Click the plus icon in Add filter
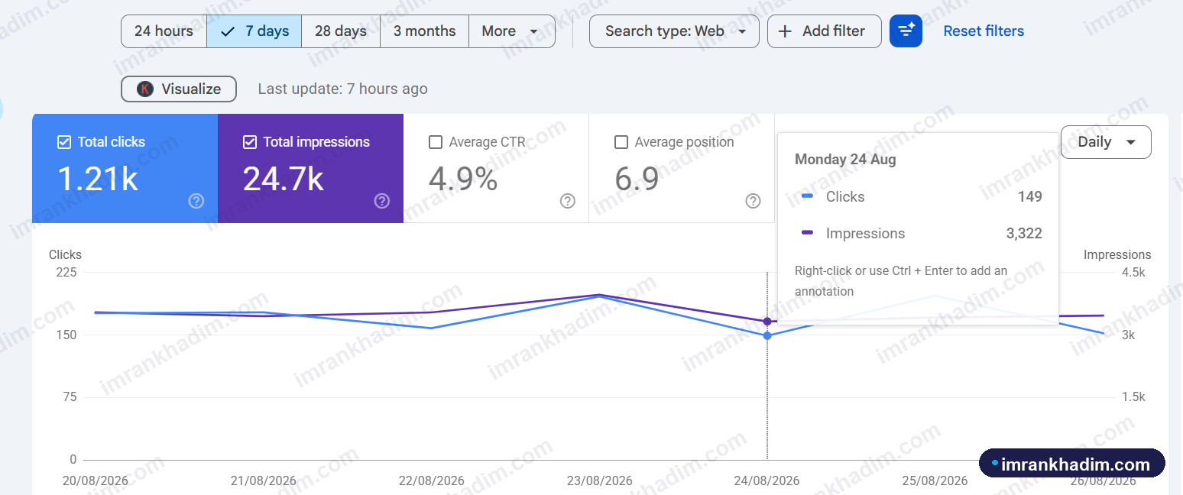Viewport: 1183px width, 495px height. [x=785, y=31]
